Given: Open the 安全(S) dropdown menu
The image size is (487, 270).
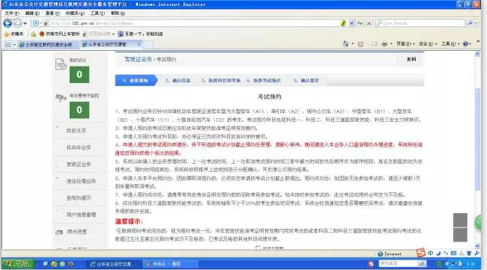Looking at the screenshot, I should click(x=428, y=44).
